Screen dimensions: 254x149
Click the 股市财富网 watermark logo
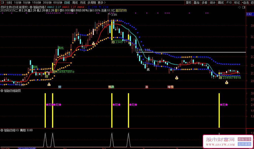[220, 140]
